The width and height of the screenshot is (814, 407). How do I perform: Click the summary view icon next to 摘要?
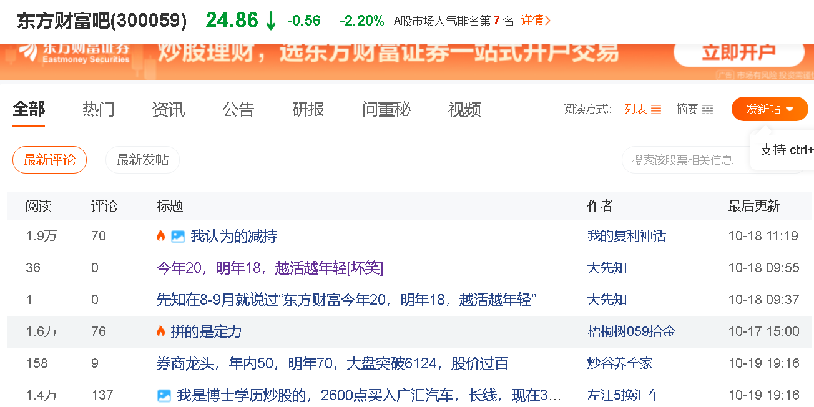click(707, 110)
